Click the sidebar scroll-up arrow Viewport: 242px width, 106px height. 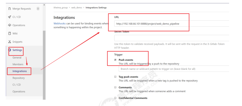(x=44, y=5)
